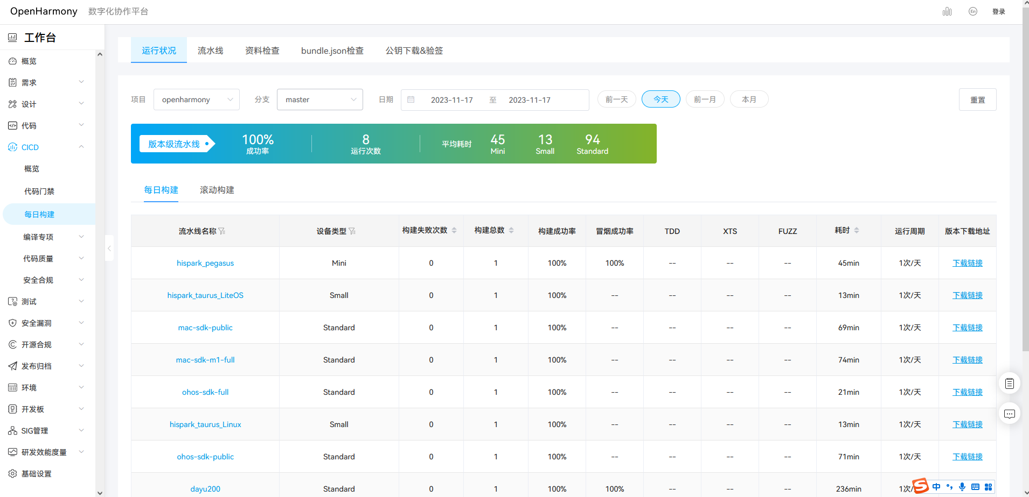Open Sogou soft keyboard icon
Viewport: 1029px width, 497px height.
pyautogui.click(x=975, y=487)
